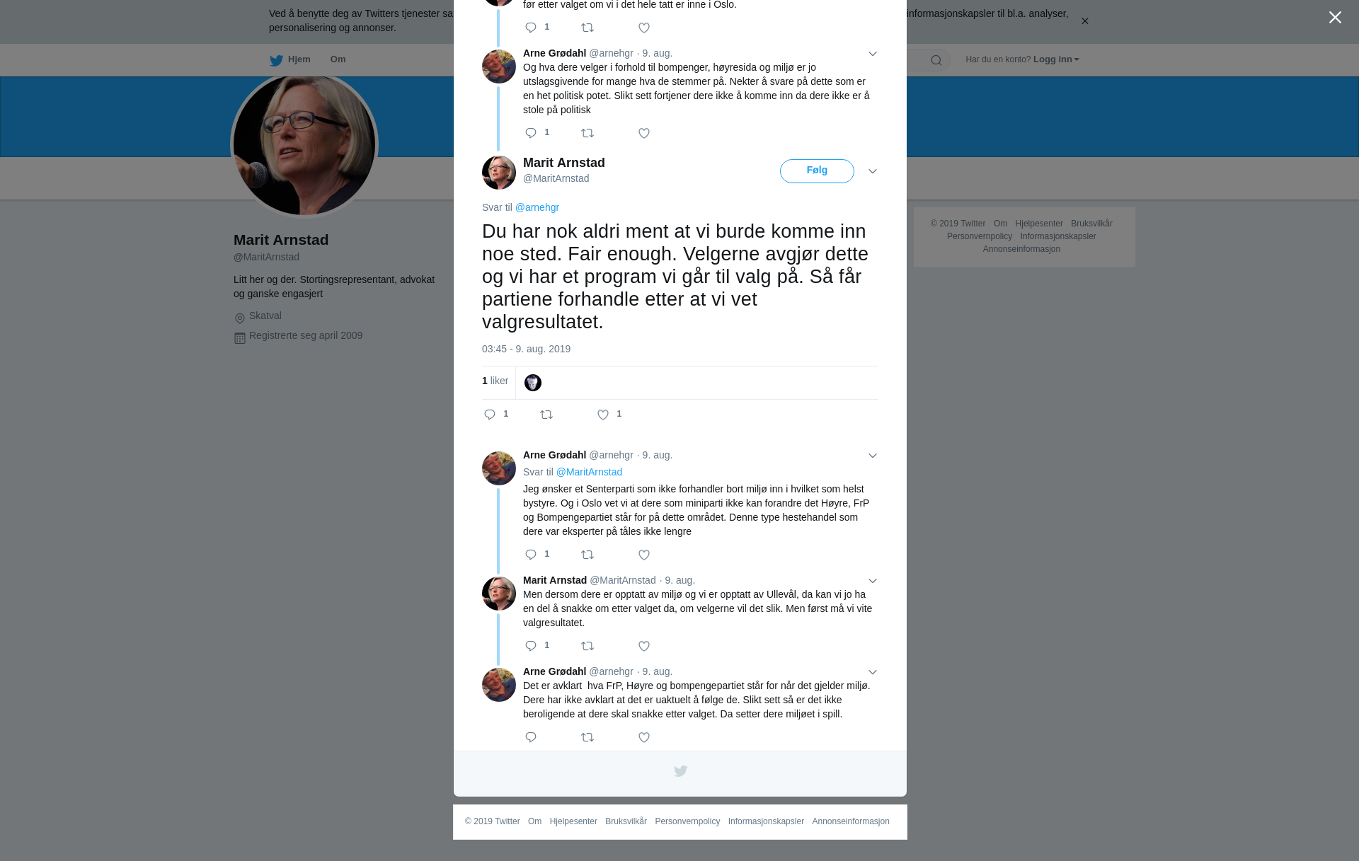Image resolution: width=1359 pixels, height=861 pixels.
Task: Expand the Logg inn dropdown
Action: click(x=1056, y=59)
